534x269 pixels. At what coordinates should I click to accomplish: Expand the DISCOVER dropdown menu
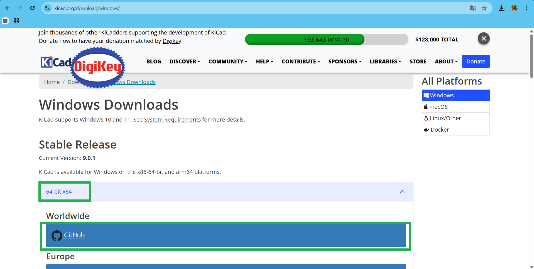(185, 61)
